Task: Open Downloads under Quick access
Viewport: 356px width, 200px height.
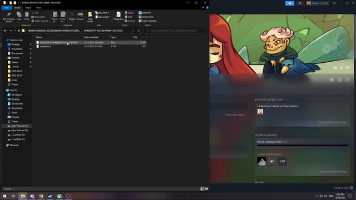Action: [x=17, y=49]
